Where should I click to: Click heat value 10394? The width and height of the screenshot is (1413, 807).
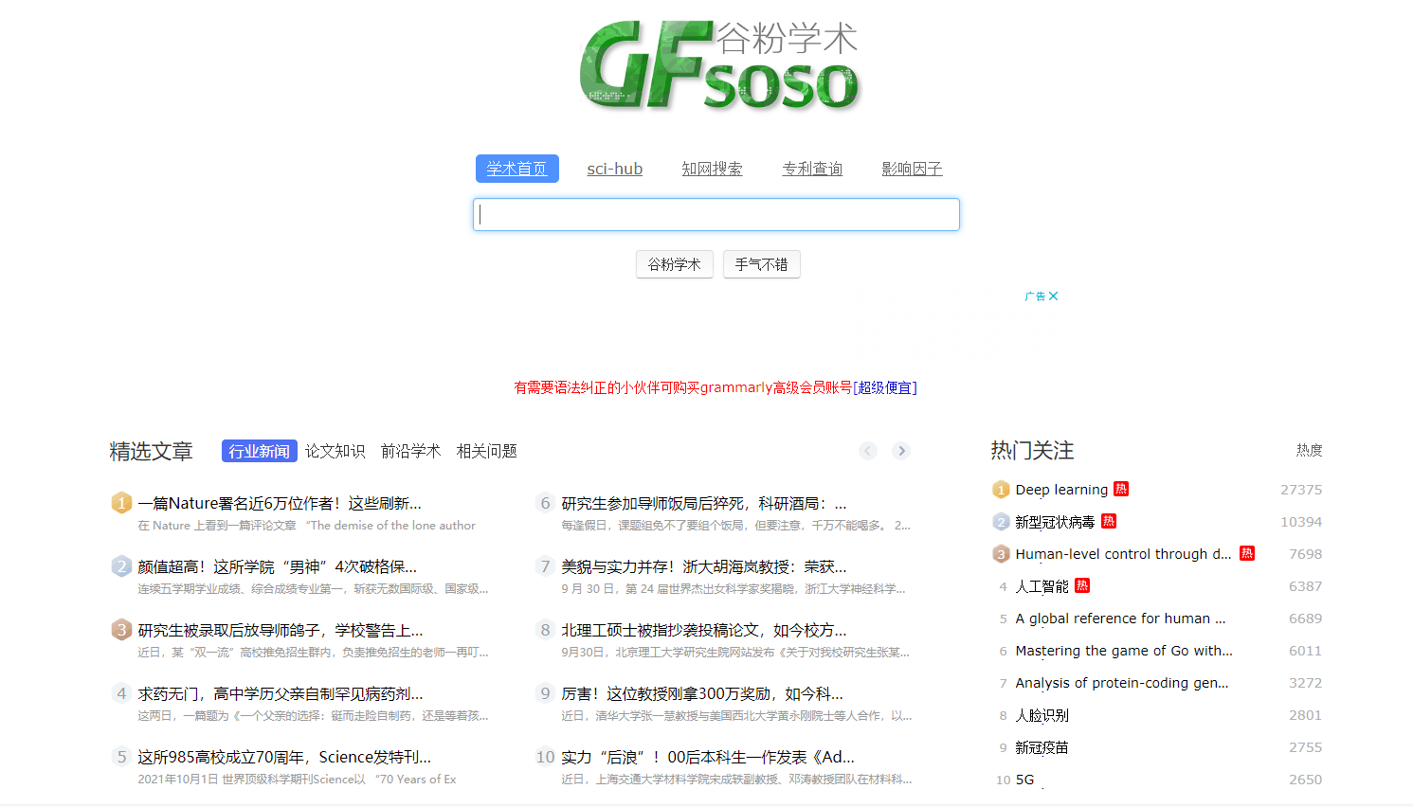(x=1301, y=522)
